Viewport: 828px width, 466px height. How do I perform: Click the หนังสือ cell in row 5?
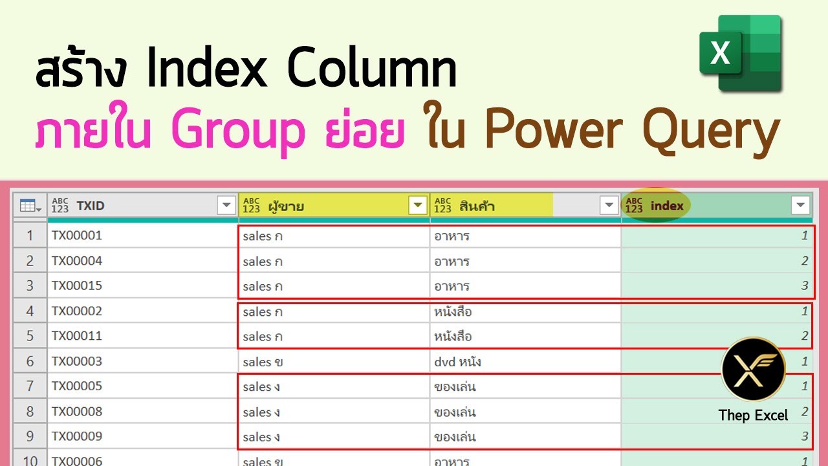(525, 336)
